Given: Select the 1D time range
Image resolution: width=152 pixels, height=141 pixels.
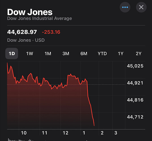Looking at the screenshot, I should pyautogui.click(x=12, y=54).
